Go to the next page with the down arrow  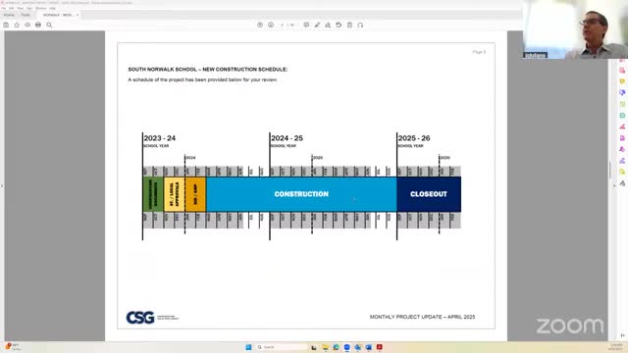pos(271,25)
